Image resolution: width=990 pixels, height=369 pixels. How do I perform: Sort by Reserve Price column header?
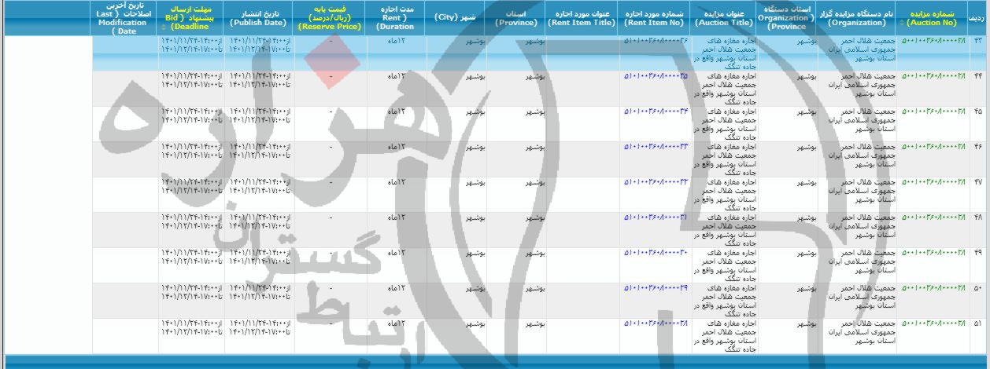[x=329, y=18]
